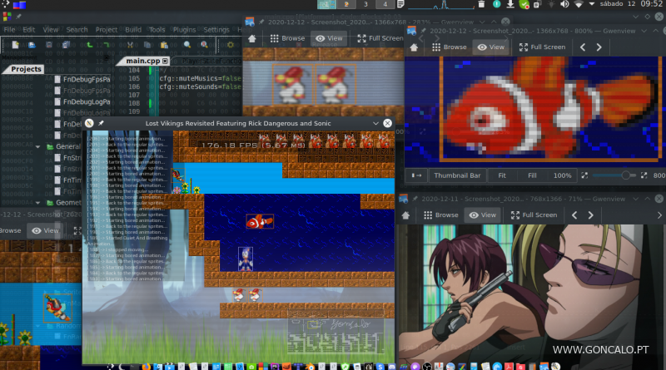The image size is (666, 370).
Task: Open titlebar dropdown chevron on 283% Gwenview
Action: click(482, 22)
